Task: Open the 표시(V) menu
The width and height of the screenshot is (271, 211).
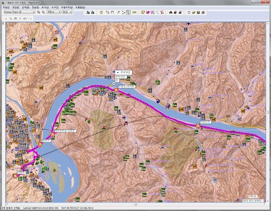Action: pos(45,8)
